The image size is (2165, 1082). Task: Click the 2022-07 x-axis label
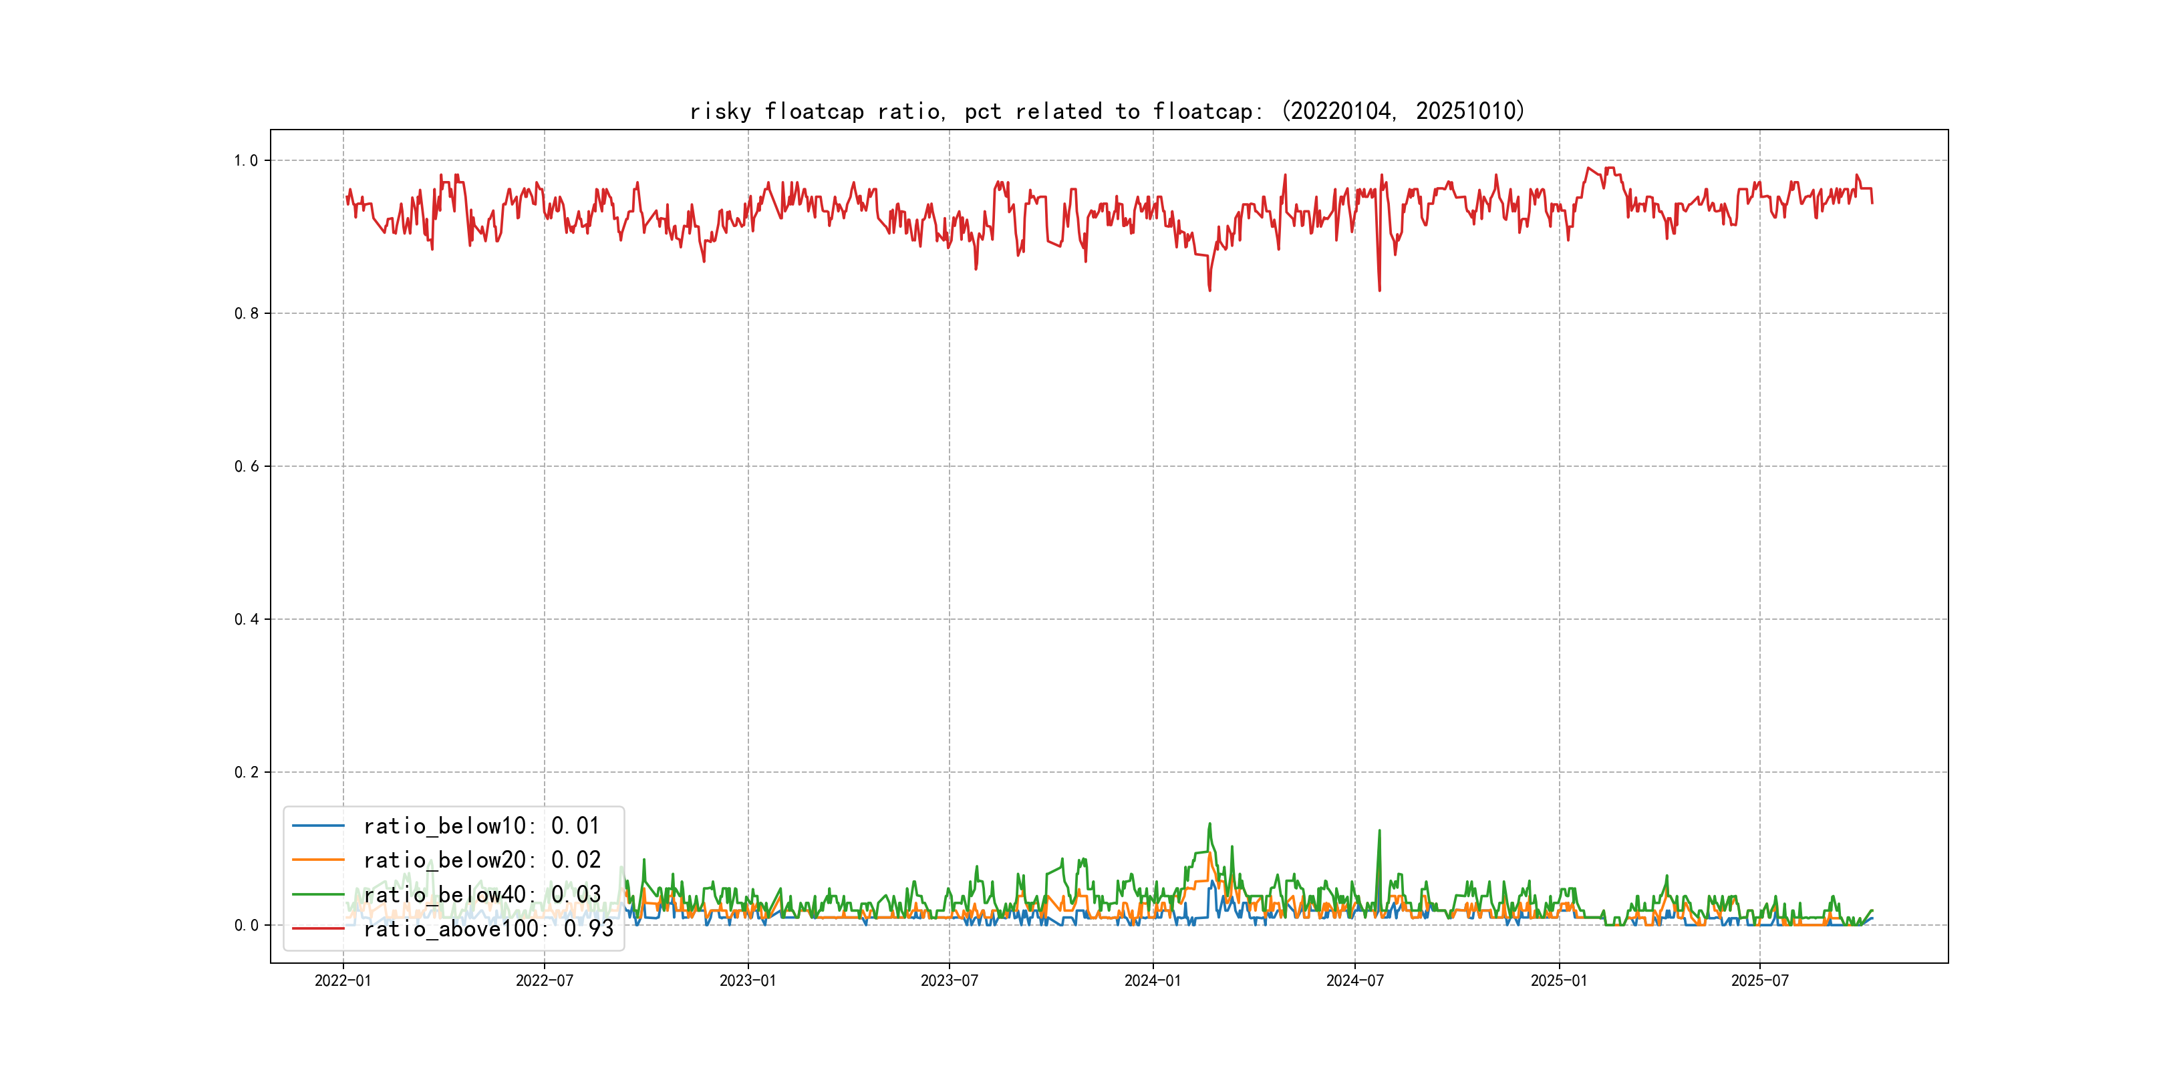(x=545, y=980)
